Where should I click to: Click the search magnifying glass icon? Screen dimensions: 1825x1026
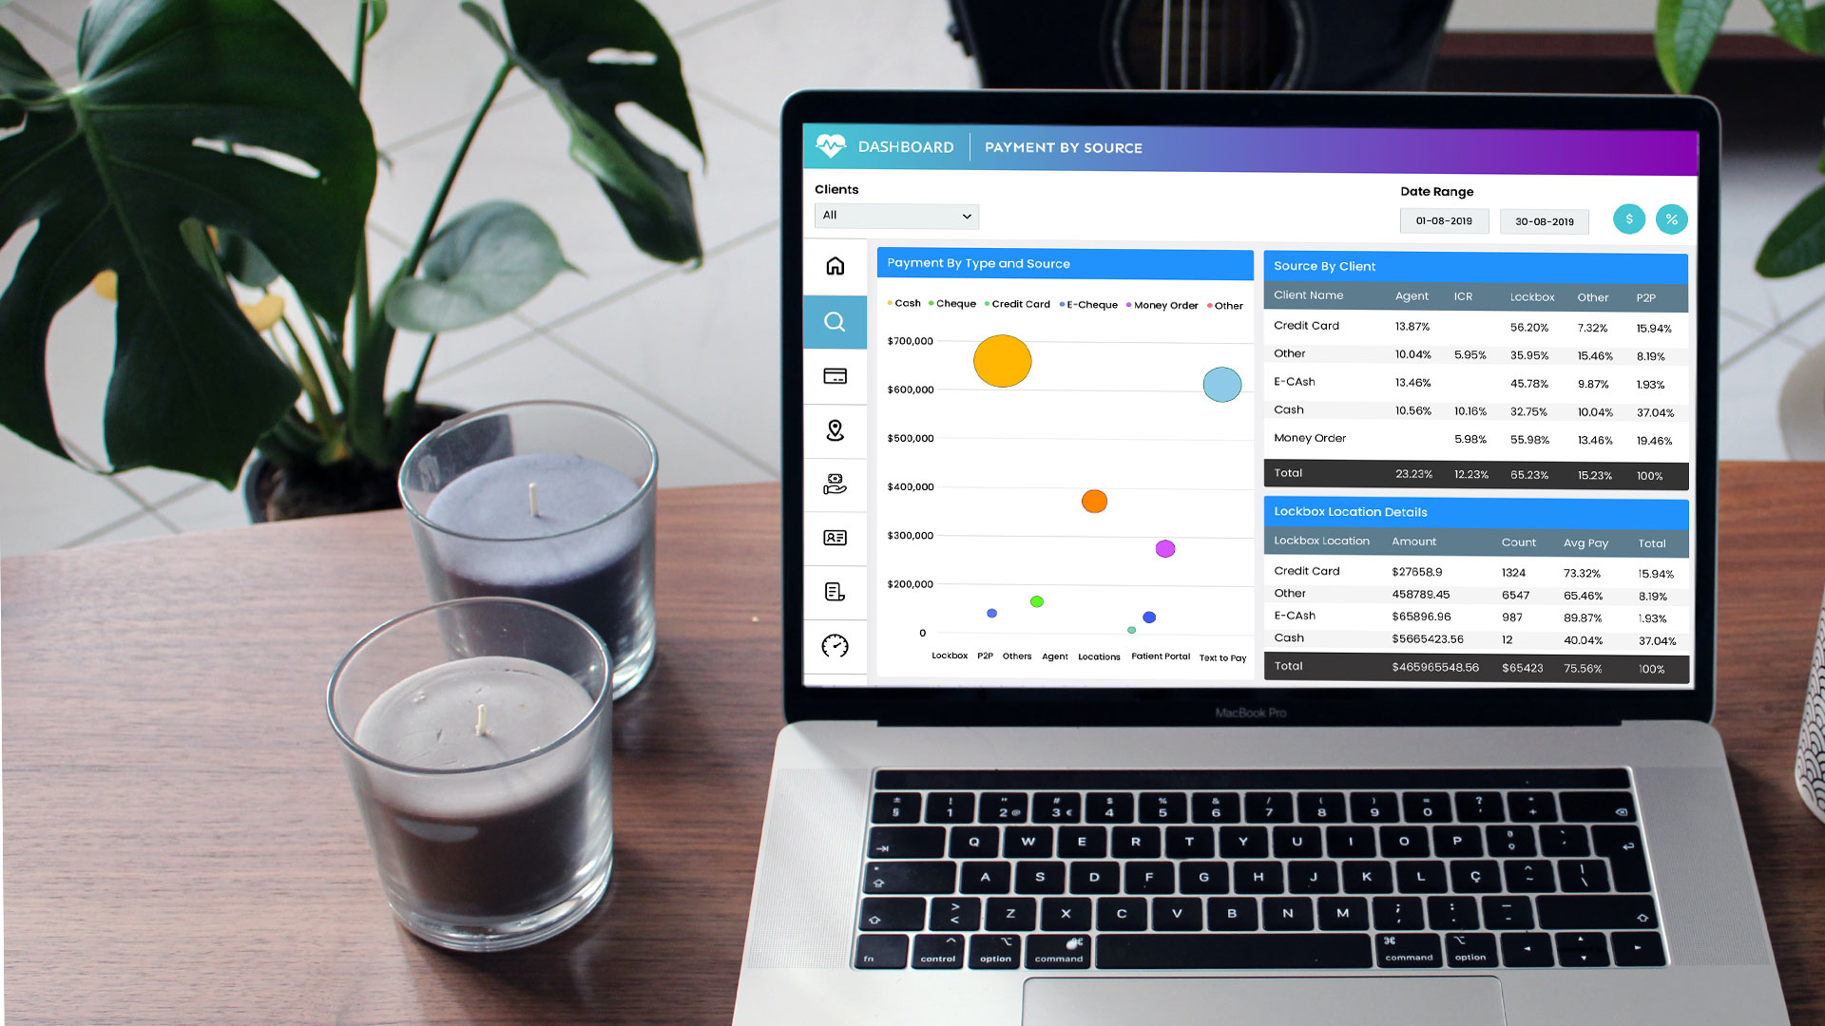tap(835, 321)
